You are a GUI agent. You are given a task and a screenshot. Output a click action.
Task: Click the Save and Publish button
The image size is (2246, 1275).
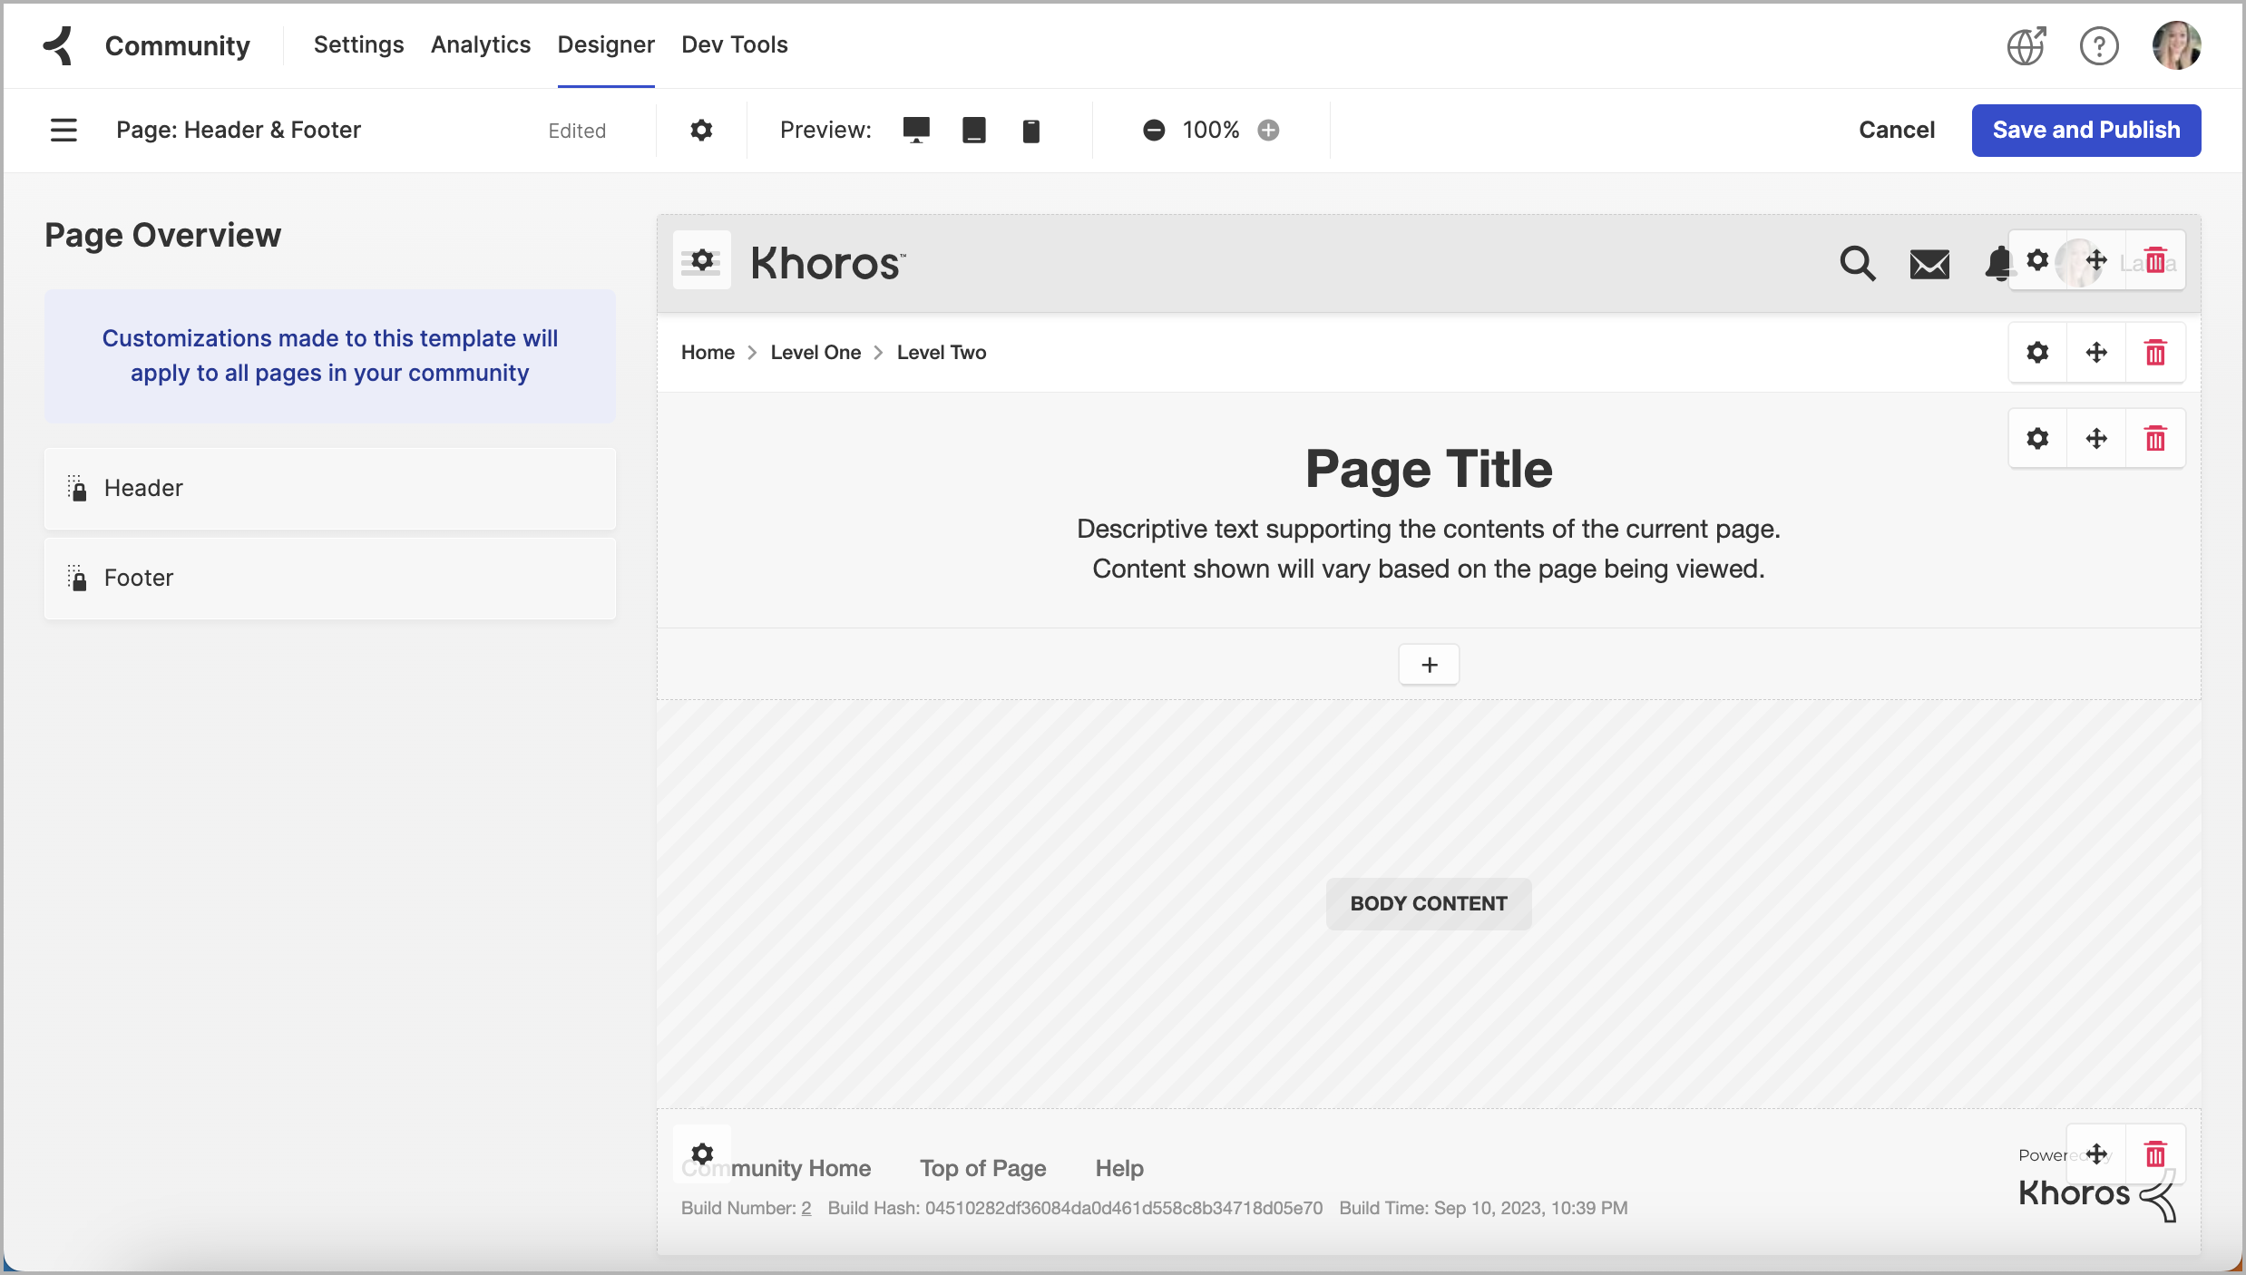pyautogui.click(x=2085, y=130)
